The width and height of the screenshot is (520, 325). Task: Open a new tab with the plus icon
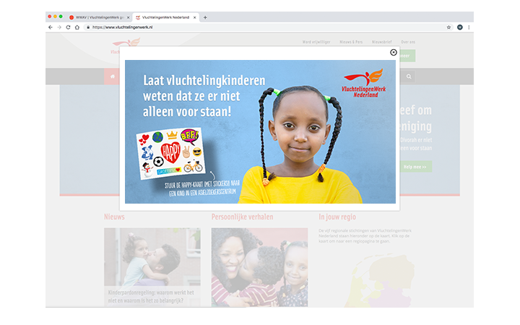click(x=205, y=17)
